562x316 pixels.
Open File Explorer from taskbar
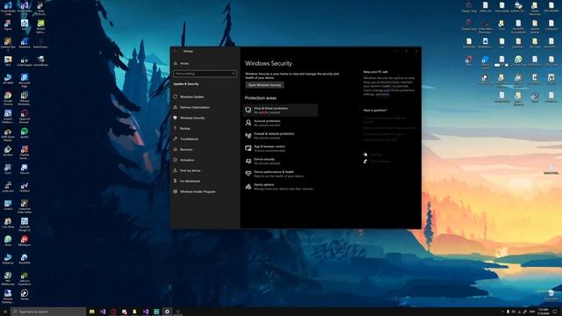click(91, 312)
